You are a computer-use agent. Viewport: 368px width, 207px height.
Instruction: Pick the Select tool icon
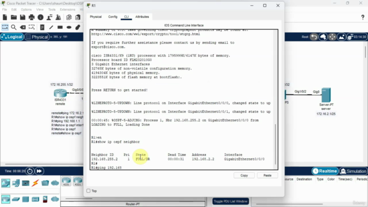coord(5,27)
